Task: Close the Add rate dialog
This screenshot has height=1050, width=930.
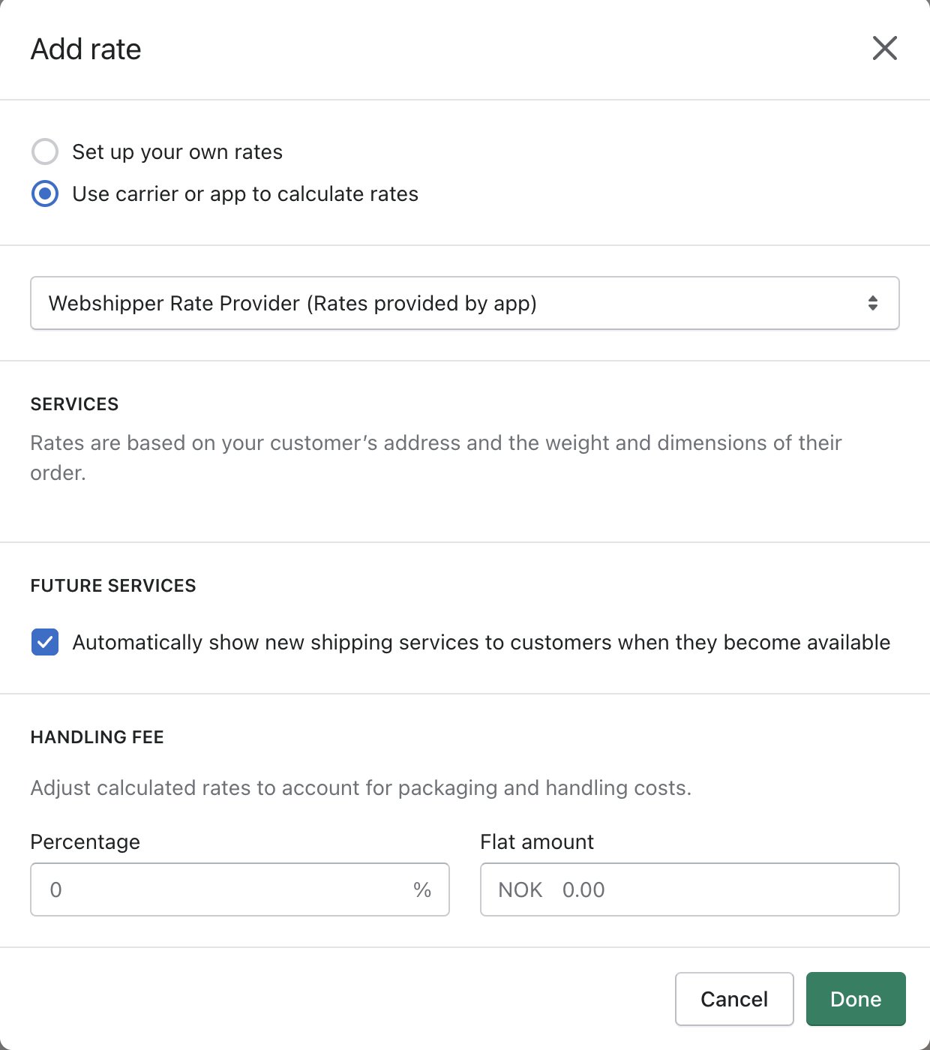Action: click(x=884, y=49)
